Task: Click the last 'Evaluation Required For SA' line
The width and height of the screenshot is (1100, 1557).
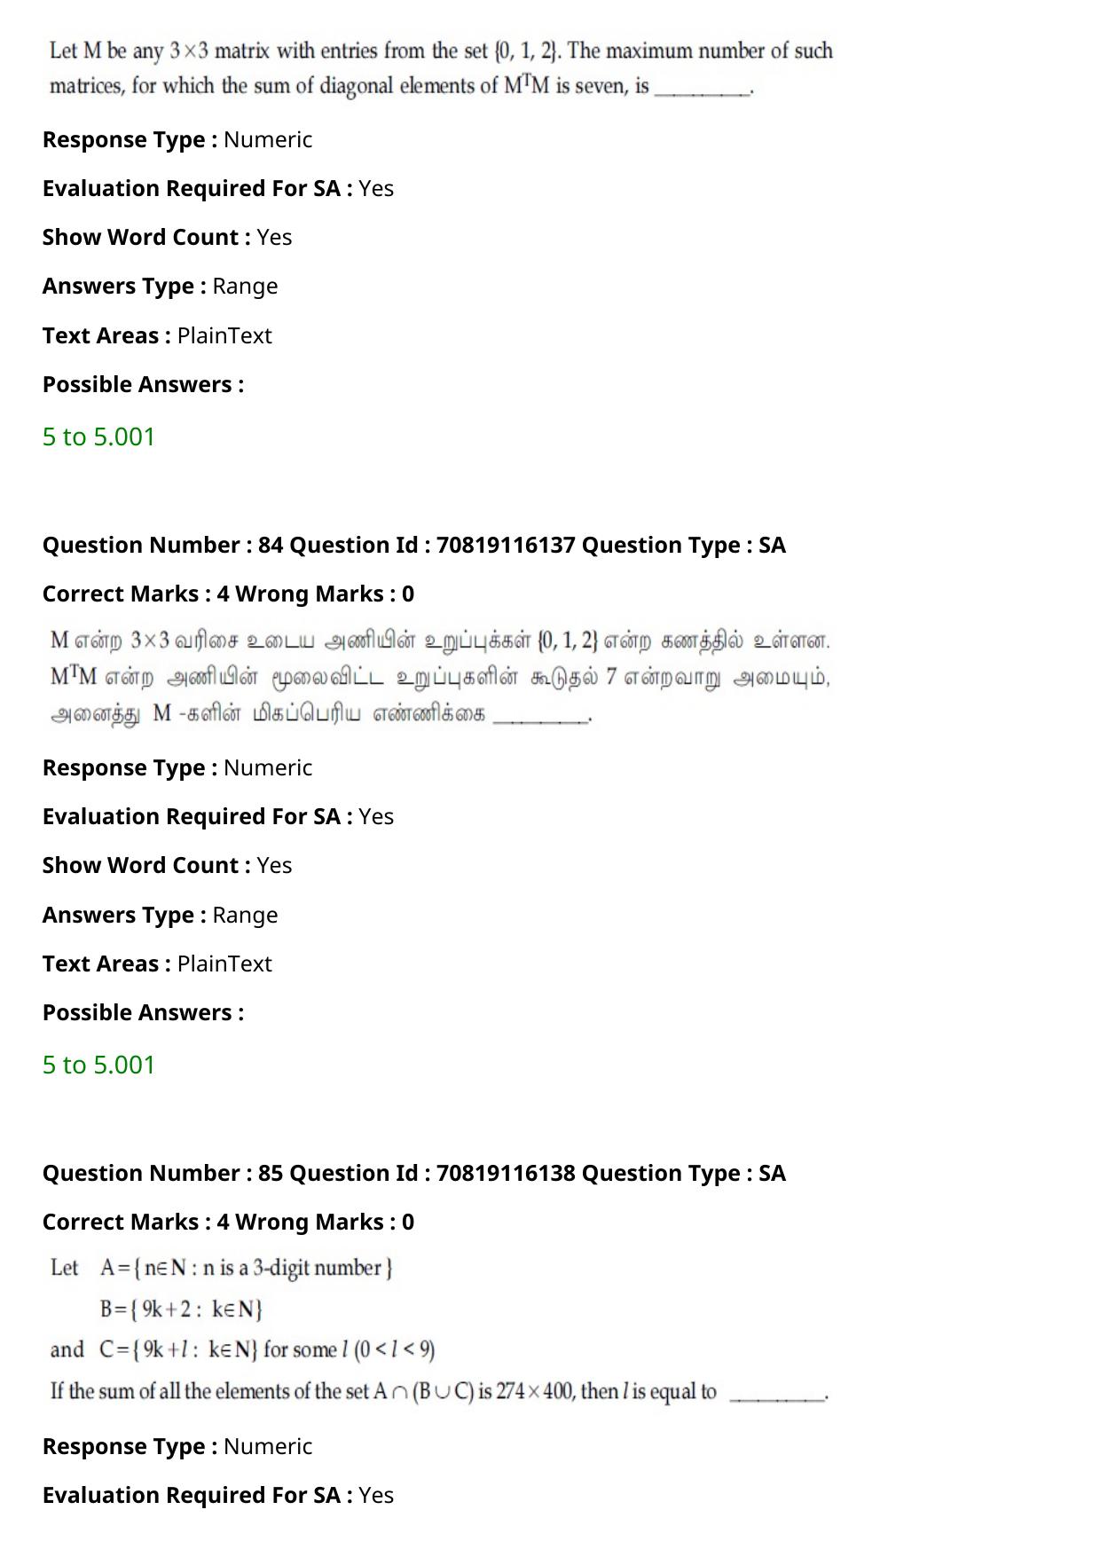Action: tap(218, 1495)
